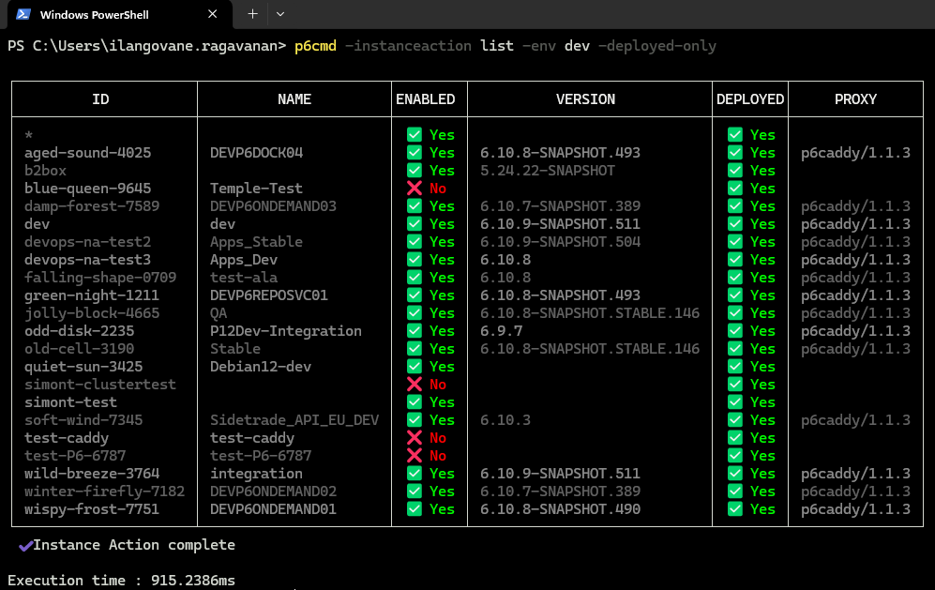Click the deployed checkmark for b2box
935x590 pixels.
pyautogui.click(x=735, y=171)
